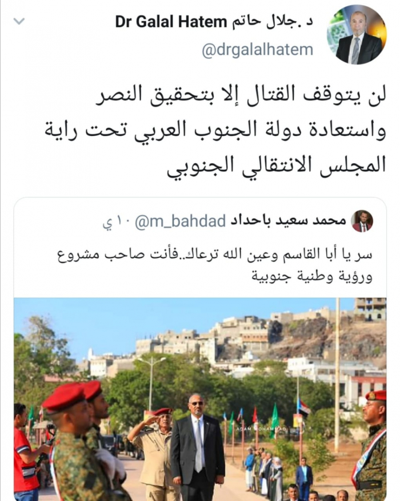Open the @m_bahdad handle
The image size is (400, 501).
tap(181, 221)
